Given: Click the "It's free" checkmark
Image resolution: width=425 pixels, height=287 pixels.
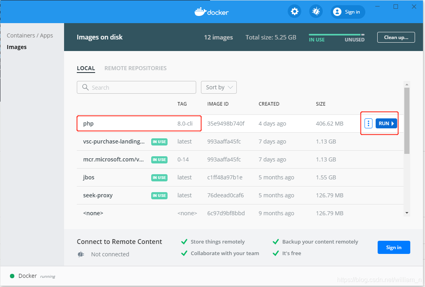Looking at the screenshot, I should pos(276,254).
